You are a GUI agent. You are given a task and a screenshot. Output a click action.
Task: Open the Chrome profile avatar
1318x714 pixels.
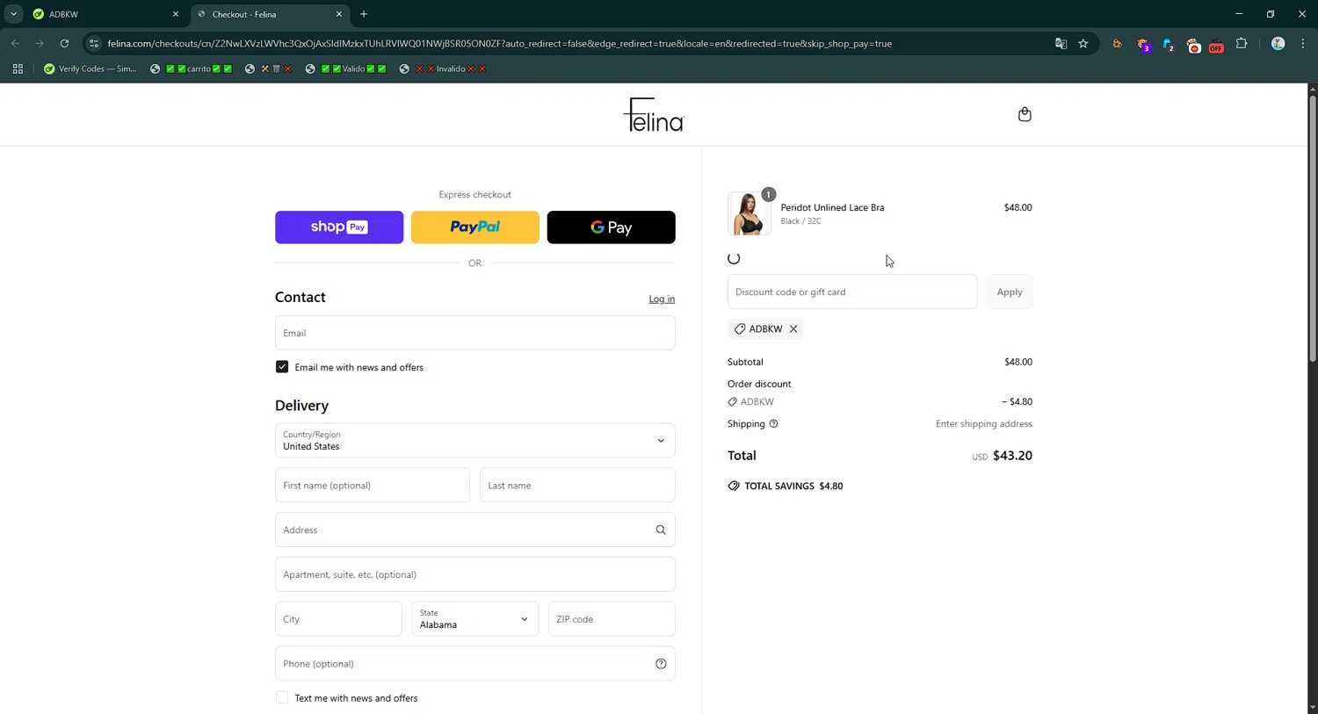coord(1278,43)
